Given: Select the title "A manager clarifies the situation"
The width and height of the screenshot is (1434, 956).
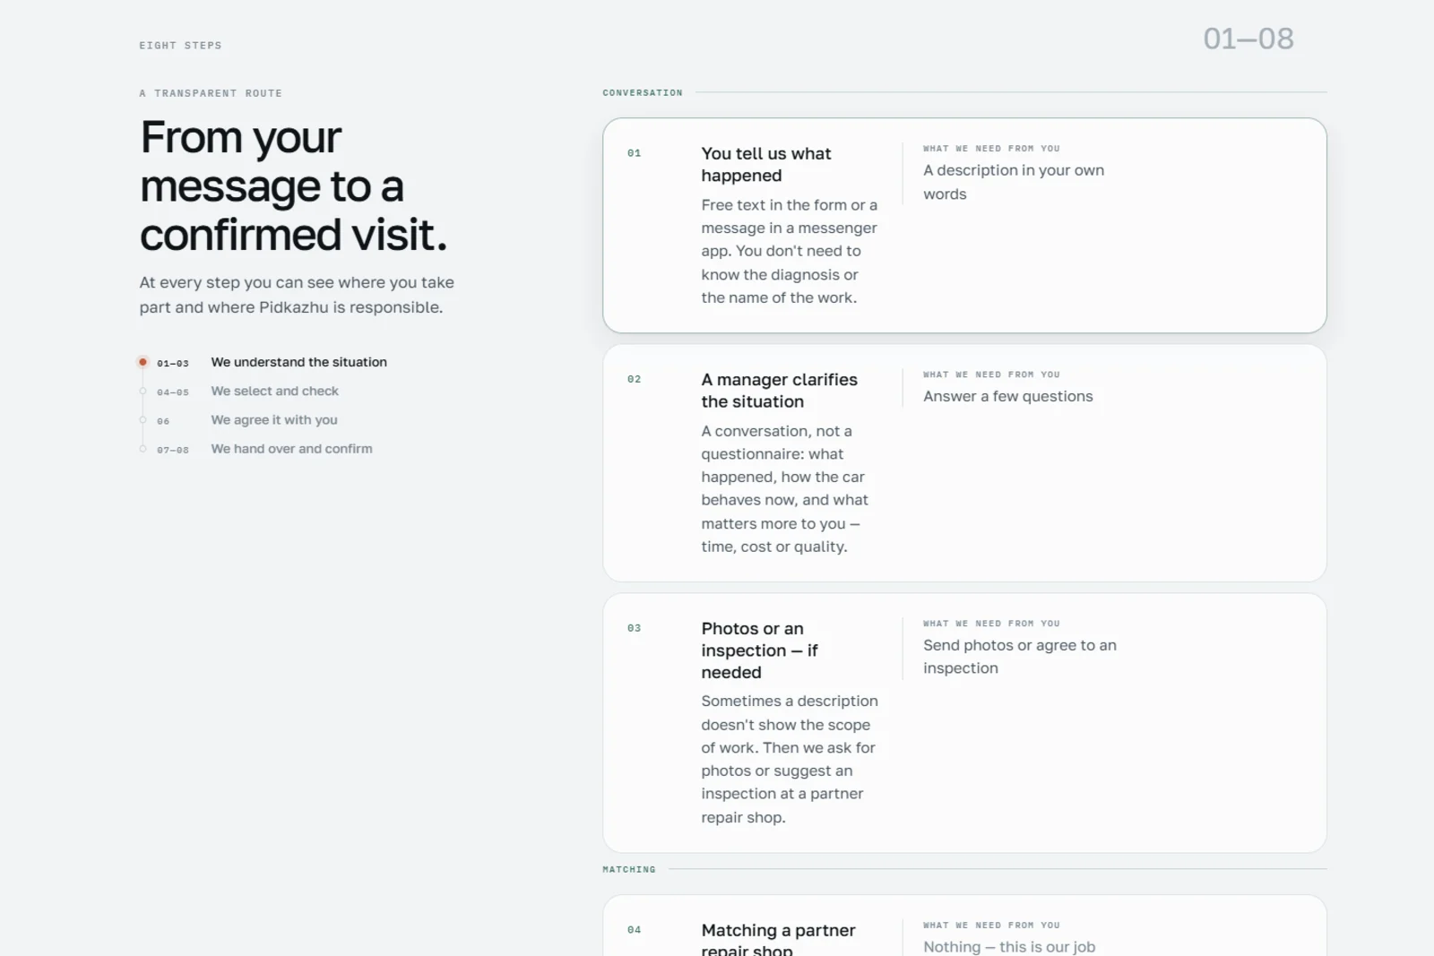Looking at the screenshot, I should pyautogui.click(x=780, y=391).
